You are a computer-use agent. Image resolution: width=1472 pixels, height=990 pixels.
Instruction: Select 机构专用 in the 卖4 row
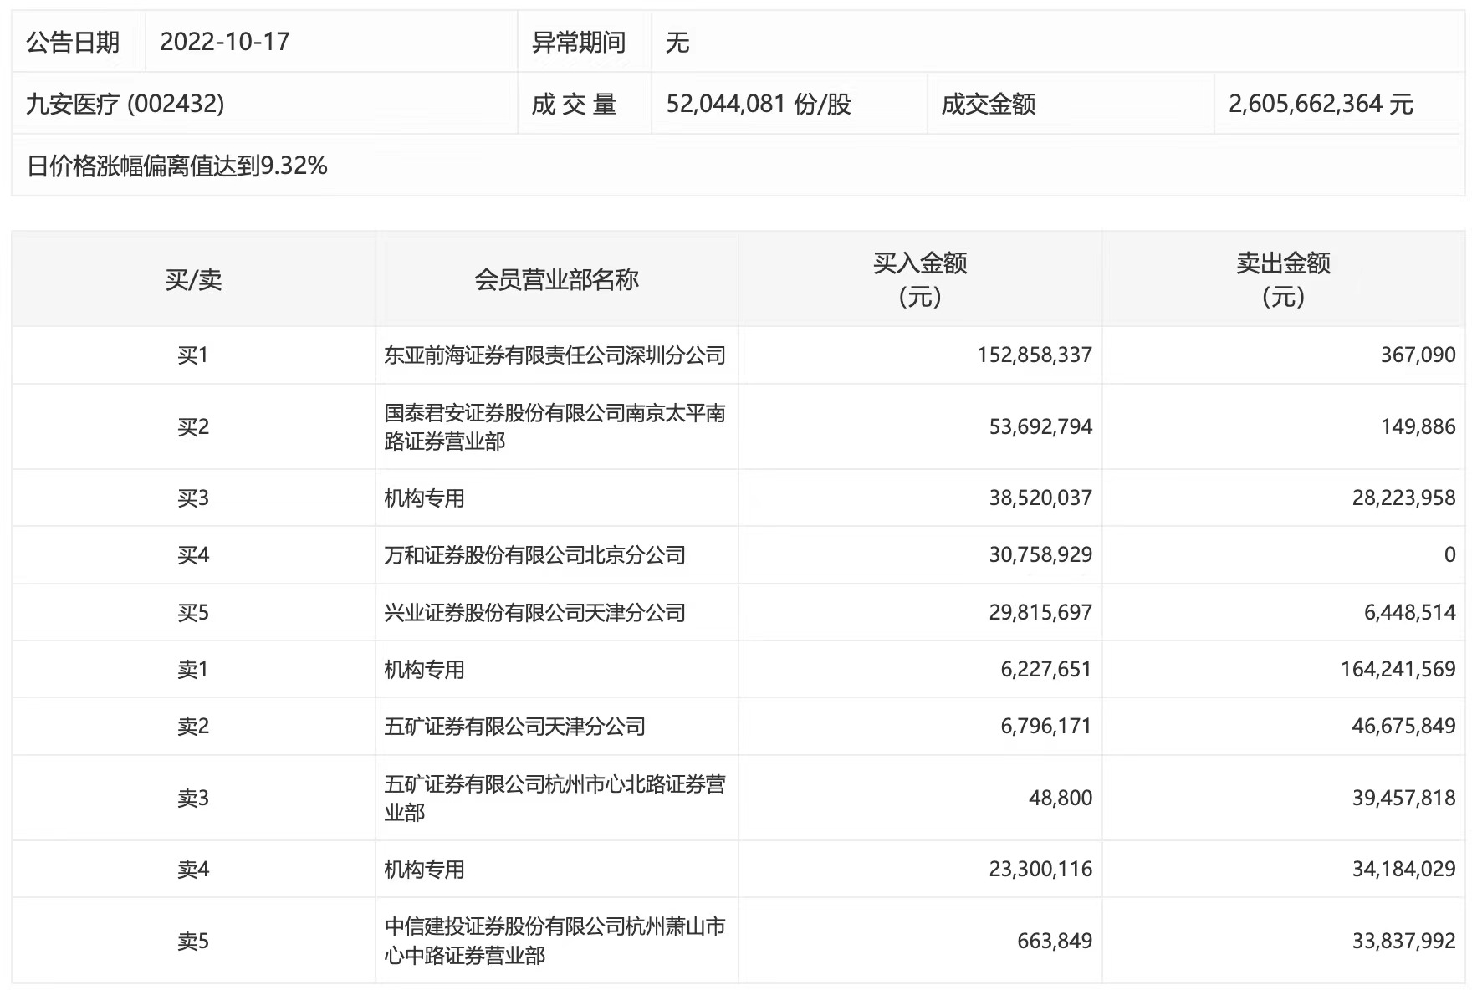[x=424, y=869]
